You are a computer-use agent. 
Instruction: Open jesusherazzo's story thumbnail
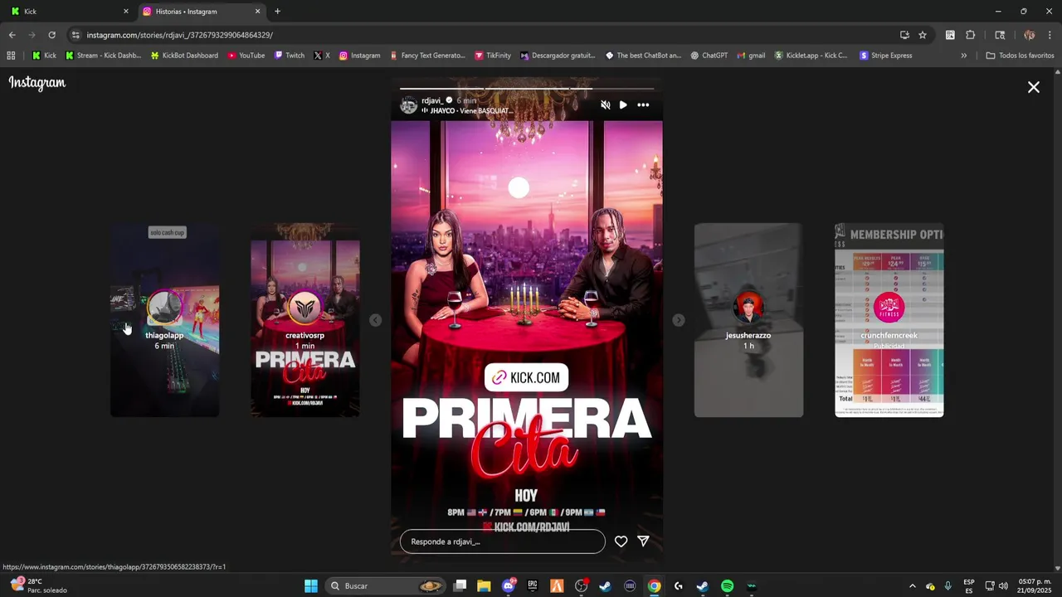click(748, 320)
